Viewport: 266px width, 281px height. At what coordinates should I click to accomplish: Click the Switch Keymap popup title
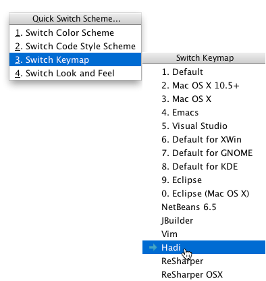pos(204,58)
